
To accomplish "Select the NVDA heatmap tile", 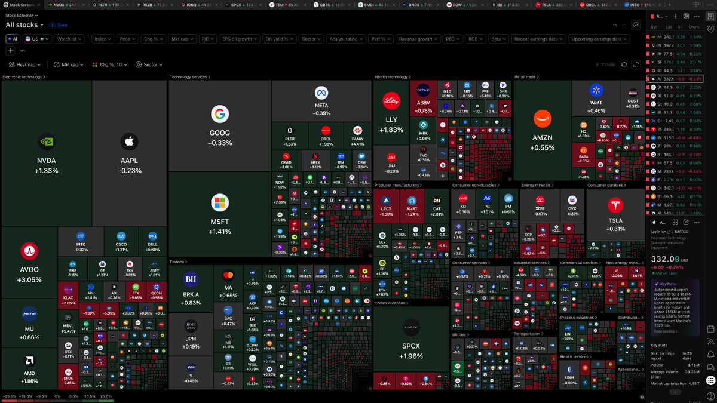I will [47, 153].
